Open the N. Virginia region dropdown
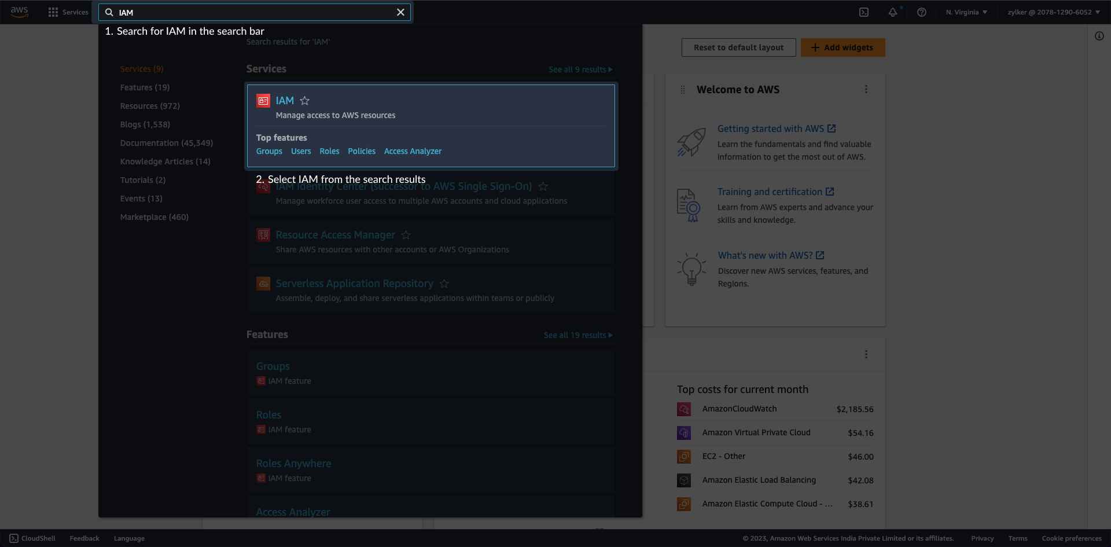This screenshot has height=547, width=1111. [x=965, y=12]
